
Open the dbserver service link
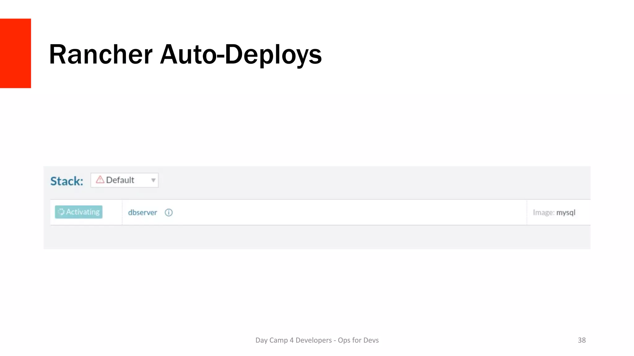click(143, 213)
